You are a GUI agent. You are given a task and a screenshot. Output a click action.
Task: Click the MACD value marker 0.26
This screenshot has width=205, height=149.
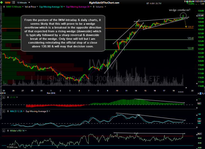point(199,121)
